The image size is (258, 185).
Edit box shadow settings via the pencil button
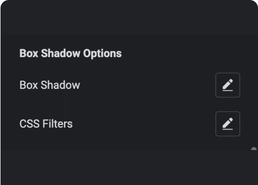pos(228,85)
